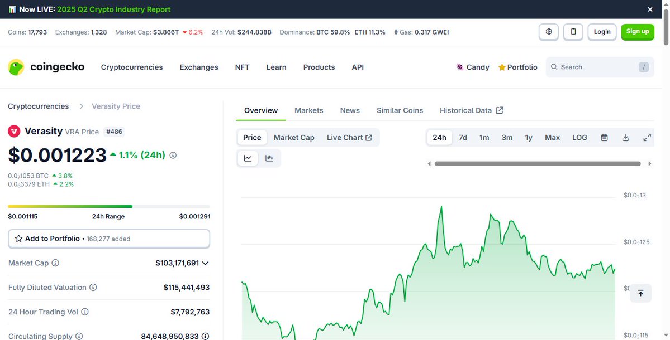Image resolution: width=670 pixels, height=340 pixels.
Task: Click 24 Hour Trading Vol info icon
Action: click(84, 312)
